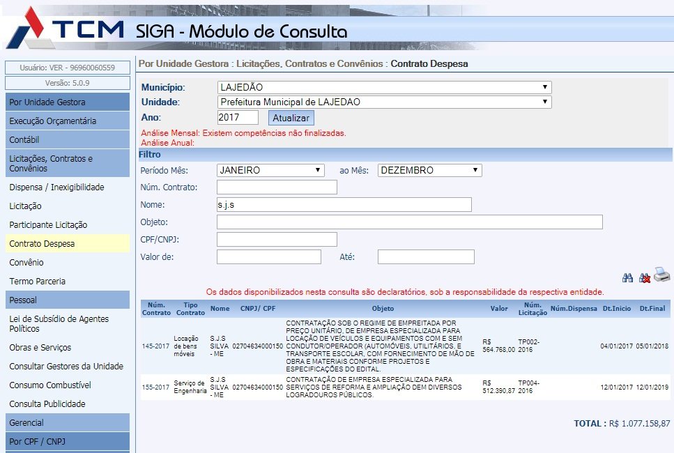This screenshot has height=453, width=674.
Task: Open the ao Mês DEZEMBRO dropdown
Action: click(429, 170)
